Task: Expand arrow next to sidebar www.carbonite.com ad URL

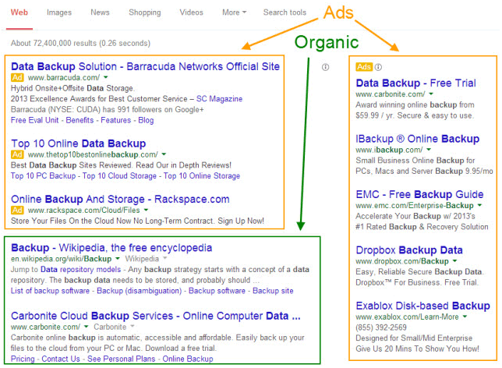Action: pos(431,94)
